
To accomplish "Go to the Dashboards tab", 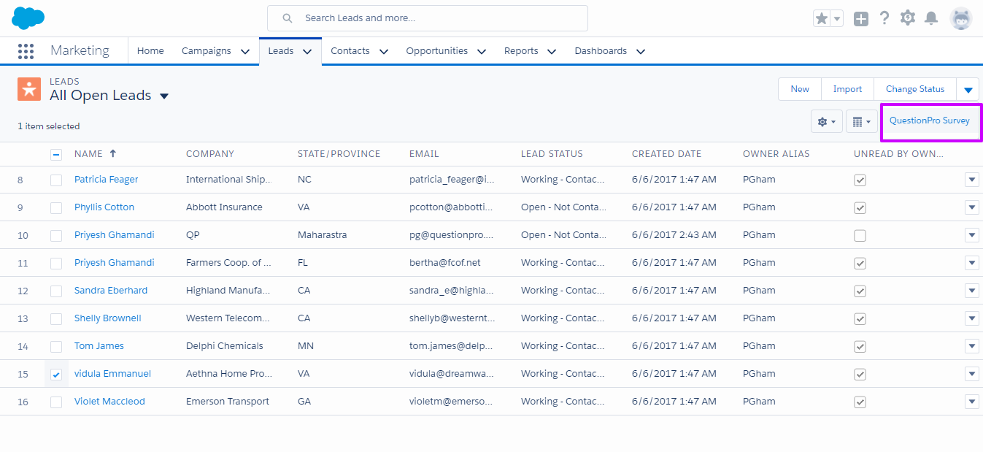I will [x=600, y=51].
